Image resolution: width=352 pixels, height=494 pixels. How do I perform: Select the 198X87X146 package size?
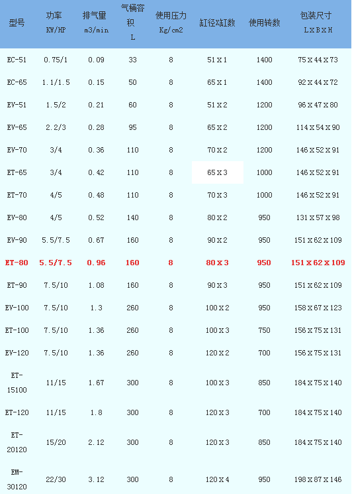tap(318, 479)
